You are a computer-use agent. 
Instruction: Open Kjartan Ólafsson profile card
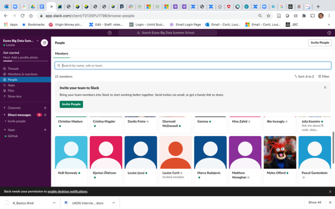106,160
